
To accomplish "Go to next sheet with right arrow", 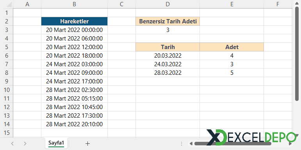I will [x=25, y=143].
